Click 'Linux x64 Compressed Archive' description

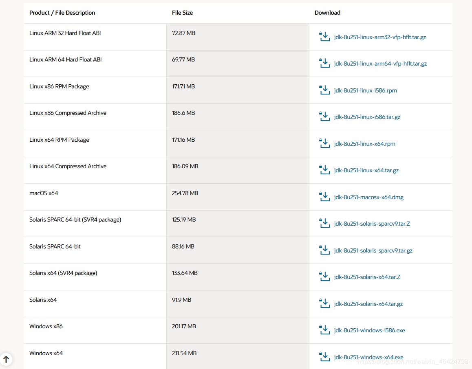click(x=68, y=166)
